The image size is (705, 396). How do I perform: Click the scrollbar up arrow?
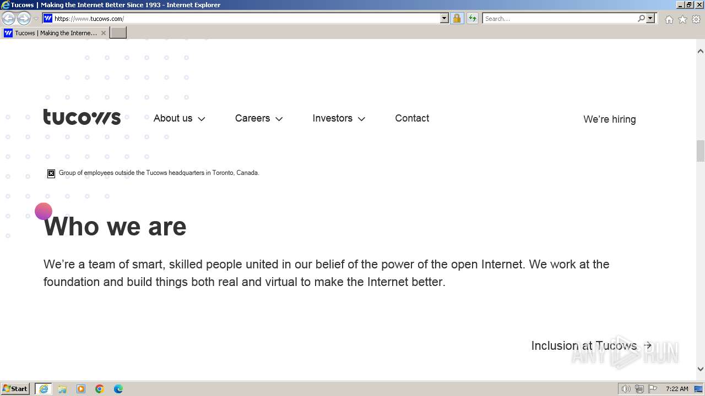700,51
